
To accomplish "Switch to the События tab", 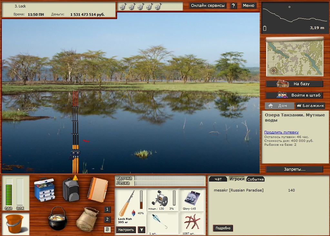I will coord(255,179).
